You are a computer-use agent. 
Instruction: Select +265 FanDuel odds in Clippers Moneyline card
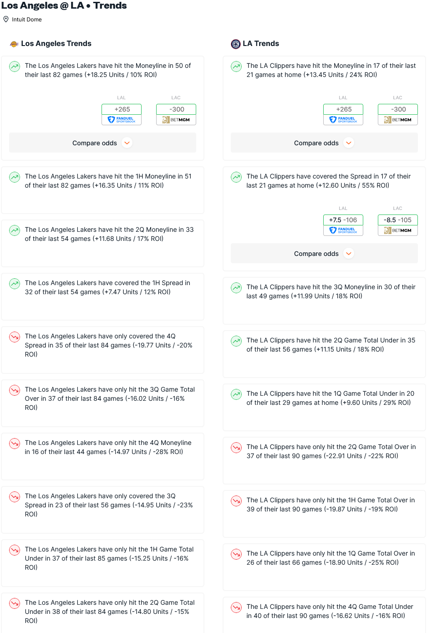click(343, 114)
